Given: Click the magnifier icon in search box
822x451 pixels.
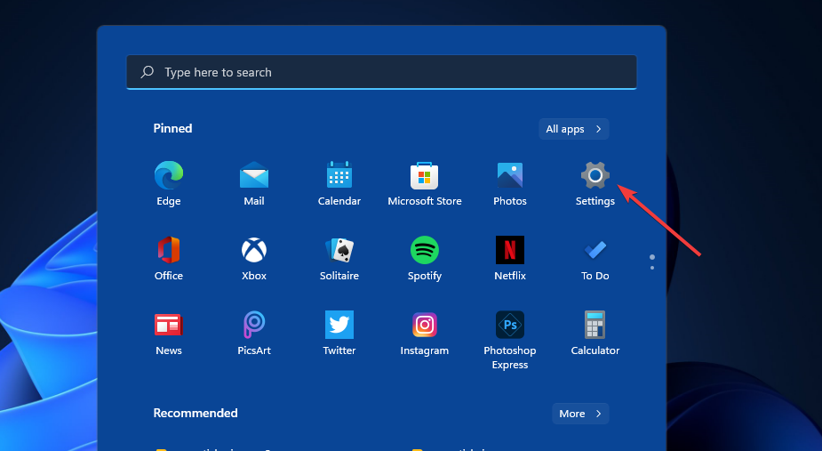Looking at the screenshot, I should (148, 72).
